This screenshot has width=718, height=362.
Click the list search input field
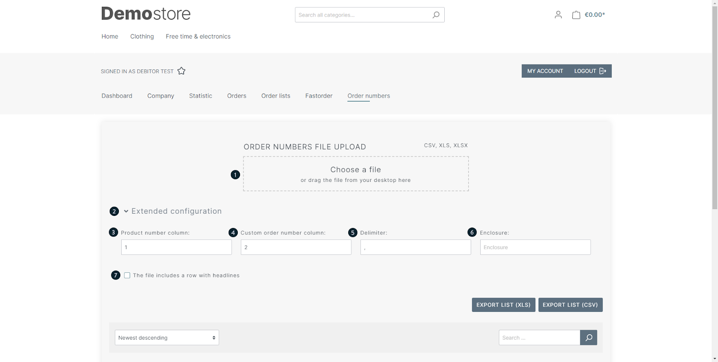(x=539, y=337)
